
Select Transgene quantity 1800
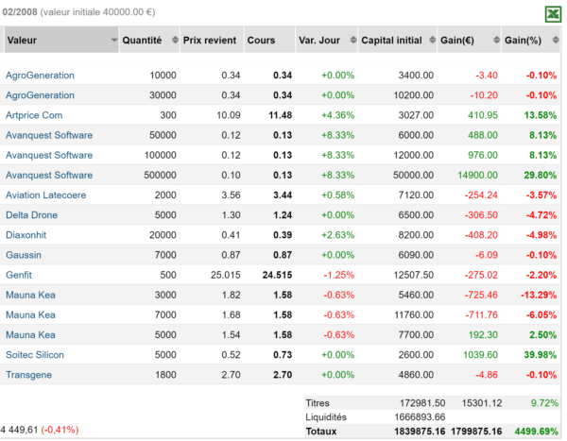tap(165, 375)
